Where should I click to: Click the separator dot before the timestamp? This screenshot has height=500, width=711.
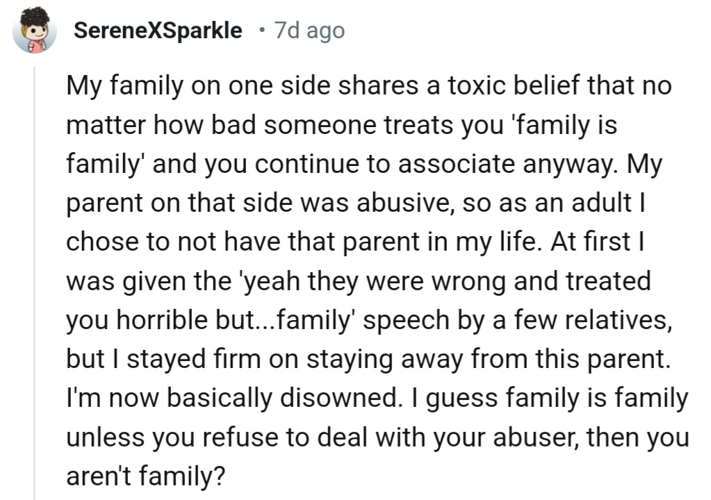261,31
